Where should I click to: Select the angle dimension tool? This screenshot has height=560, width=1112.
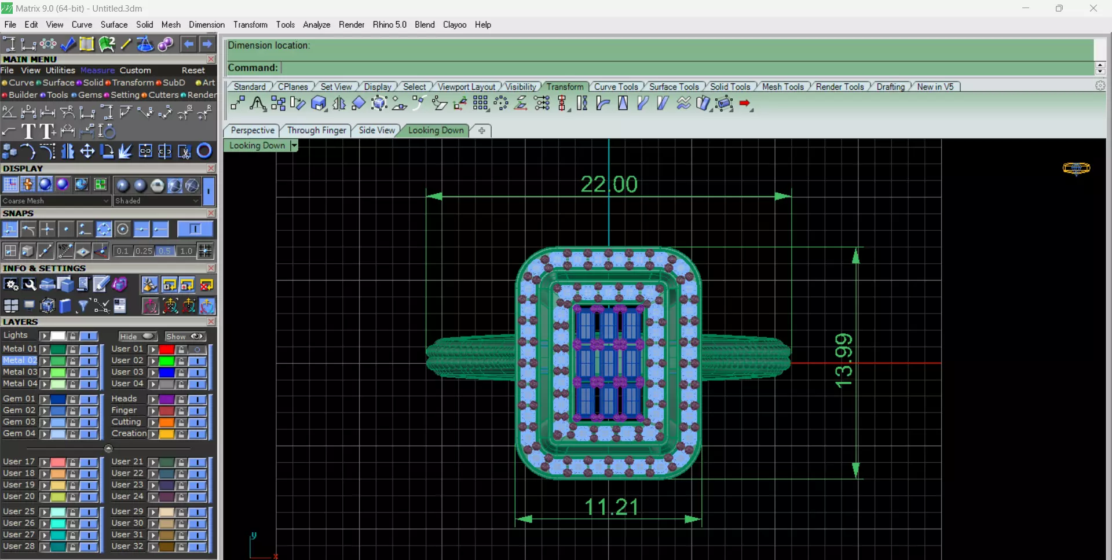click(9, 112)
